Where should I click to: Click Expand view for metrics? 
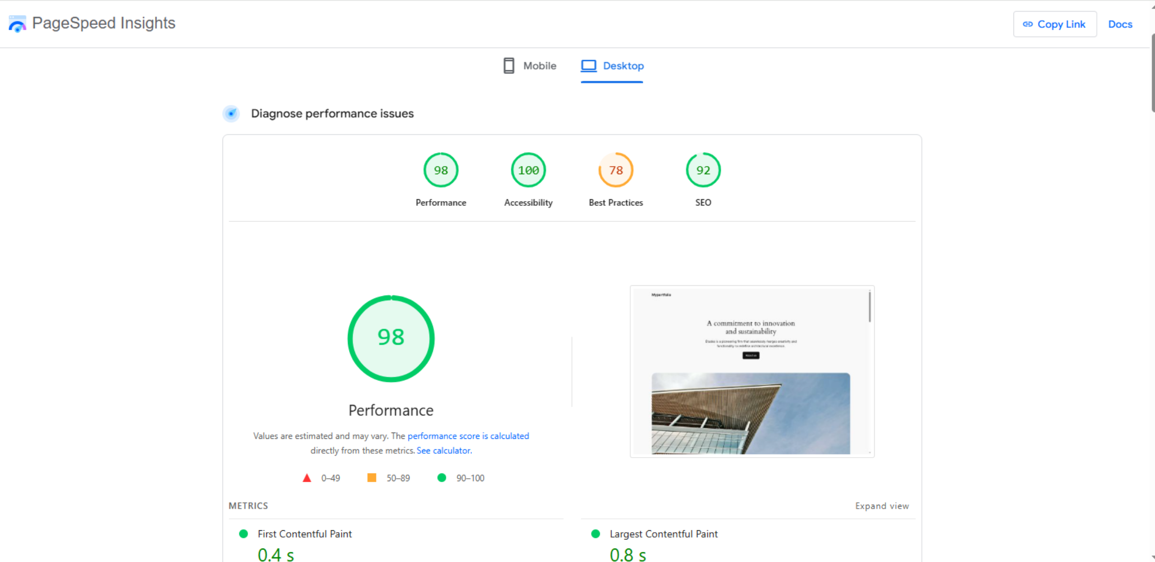(x=882, y=506)
